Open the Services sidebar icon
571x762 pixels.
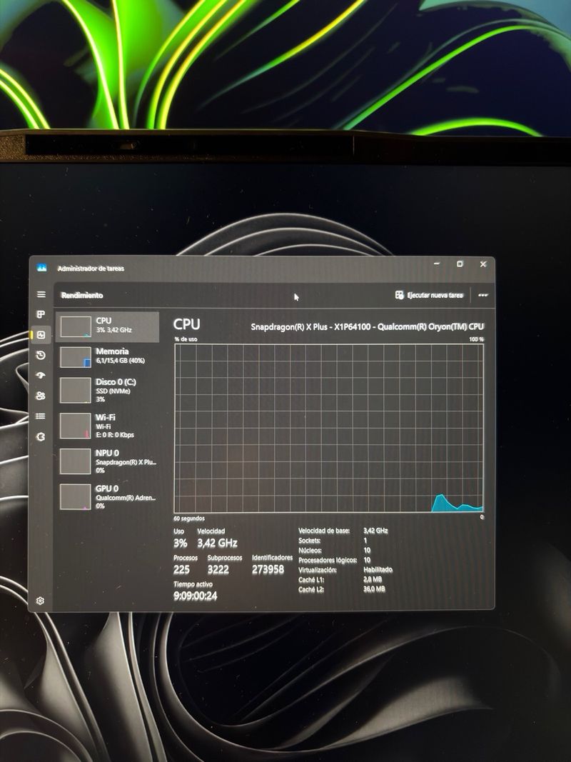(41, 436)
